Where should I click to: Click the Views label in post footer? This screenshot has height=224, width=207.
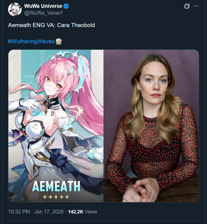click(x=91, y=212)
